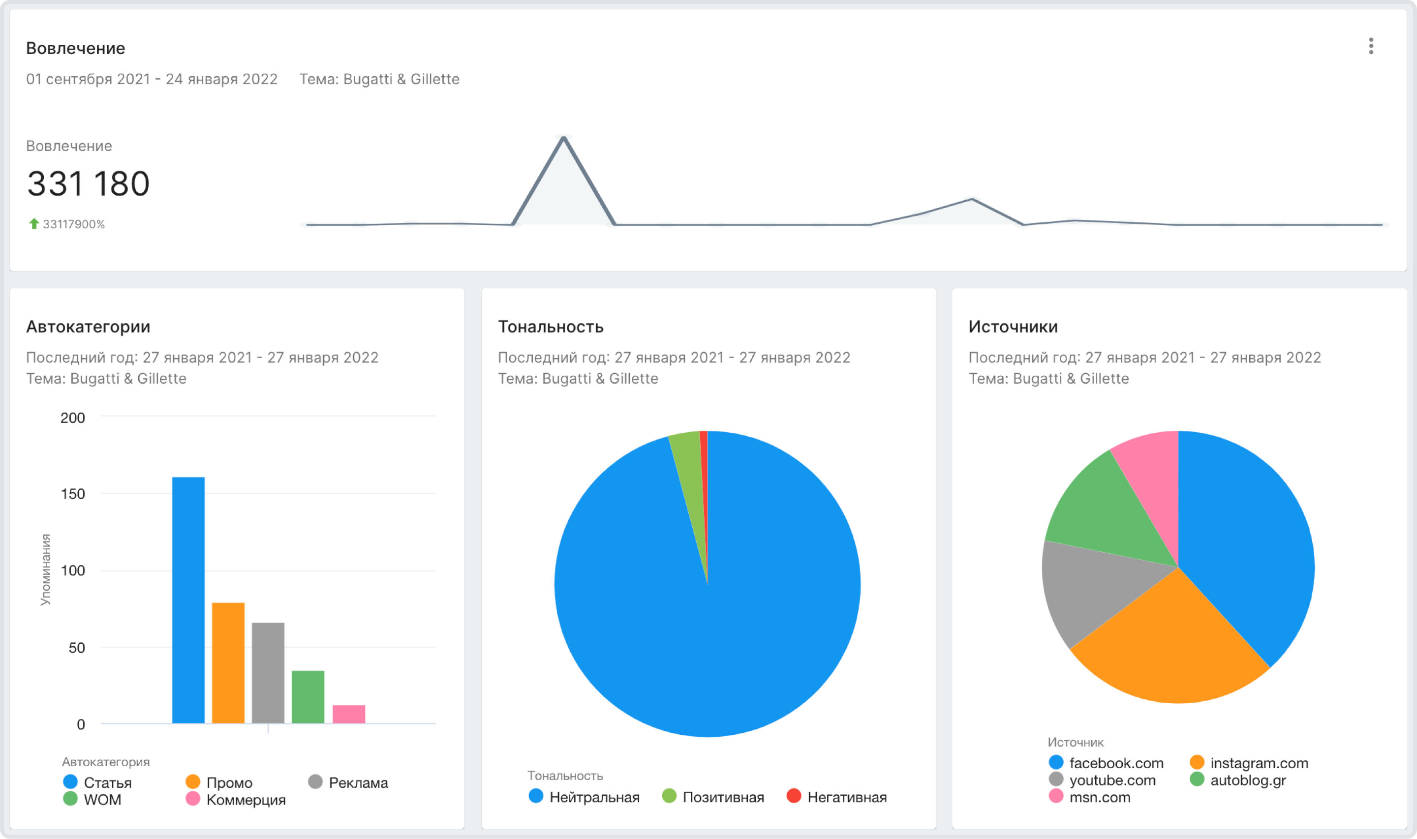Click the Тональность card title

551,326
